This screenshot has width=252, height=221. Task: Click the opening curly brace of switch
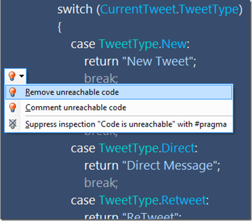pos(59,27)
